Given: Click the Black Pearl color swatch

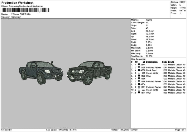Looking at the screenshot, I should click(139, 70).
